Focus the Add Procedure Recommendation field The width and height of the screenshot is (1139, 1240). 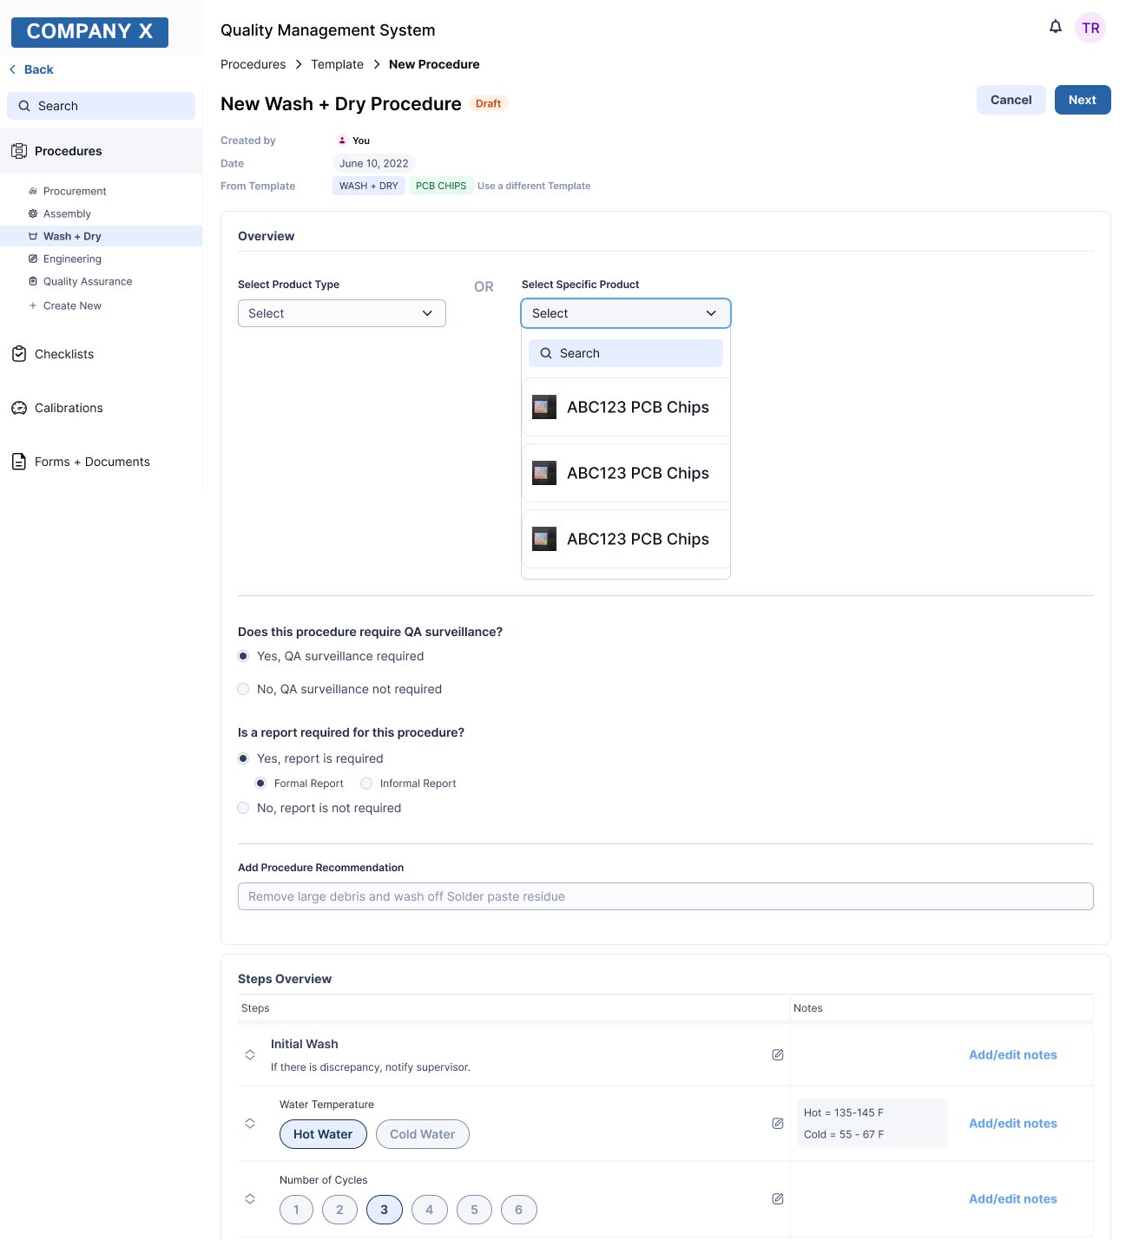[x=666, y=896]
